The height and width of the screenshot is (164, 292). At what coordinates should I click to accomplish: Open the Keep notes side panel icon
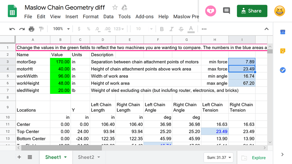click(x=283, y=51)
